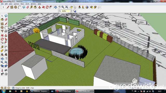
Task: Click the geo-location icon in status bar
Action: click(x=2, y=88)
